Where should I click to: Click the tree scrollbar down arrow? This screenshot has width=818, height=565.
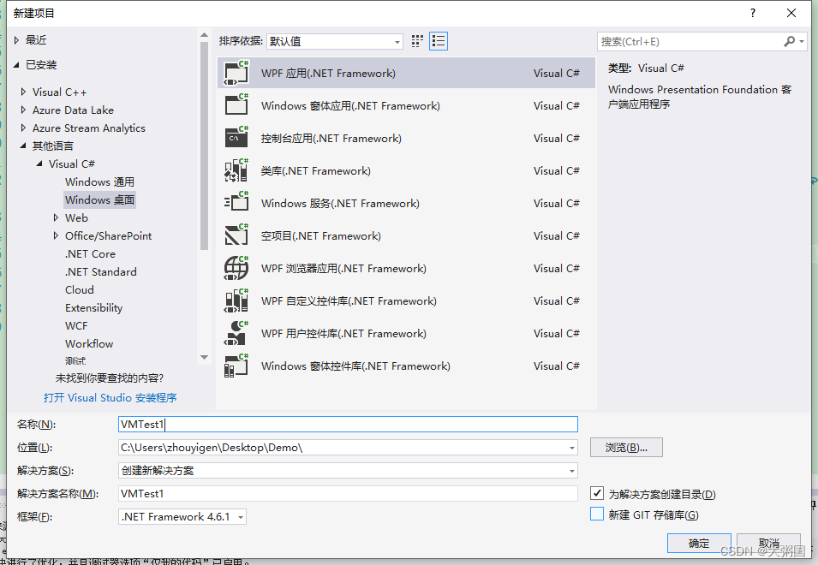(205, 358)
